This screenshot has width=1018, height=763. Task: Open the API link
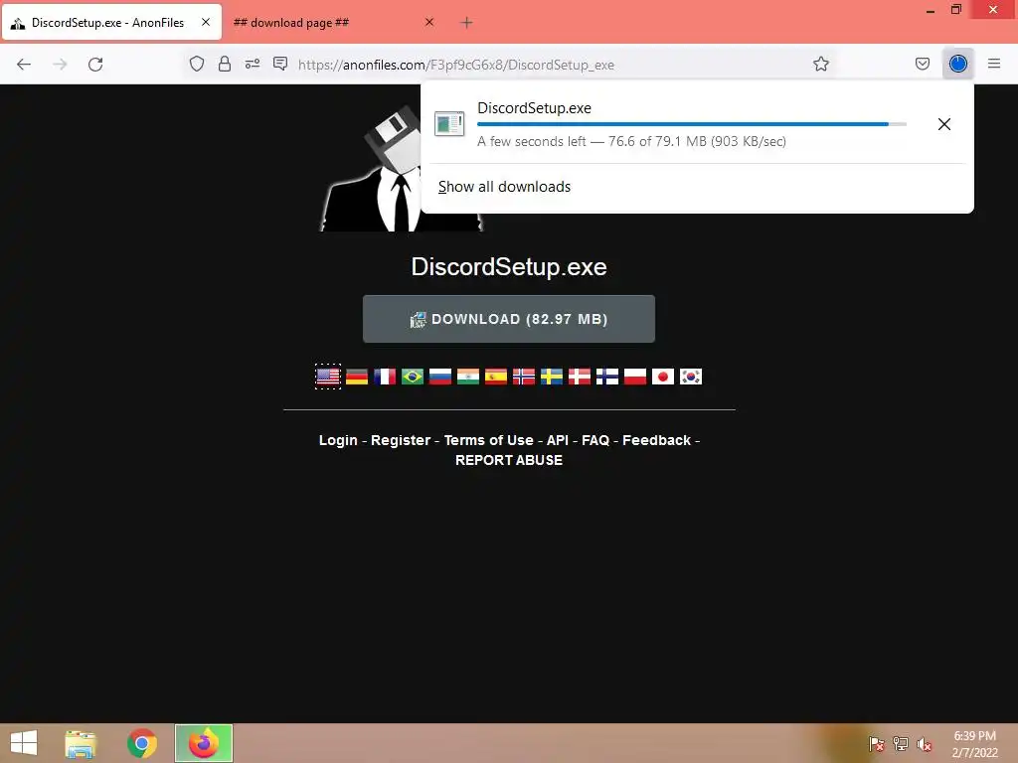point(558,440)
